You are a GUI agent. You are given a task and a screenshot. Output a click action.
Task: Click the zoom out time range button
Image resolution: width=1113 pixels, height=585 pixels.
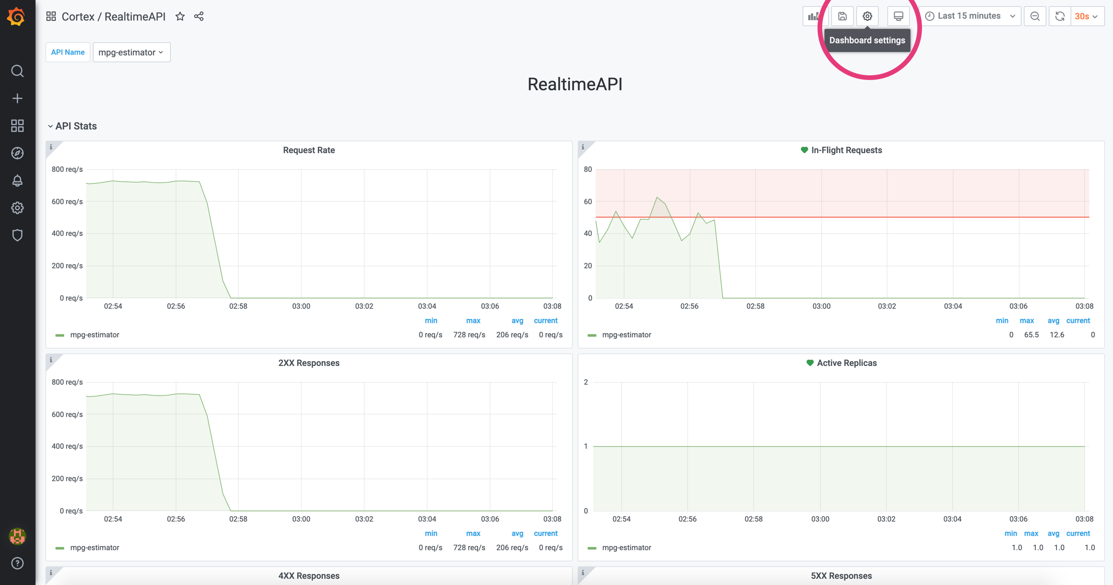pyautogui.click(x=1035, y=16)
